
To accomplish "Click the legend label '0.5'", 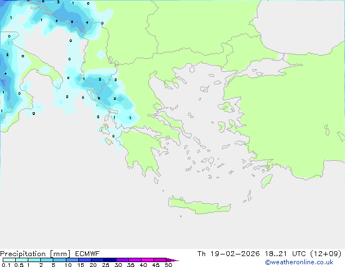I will pyautogui.click(x=19, y=265).
